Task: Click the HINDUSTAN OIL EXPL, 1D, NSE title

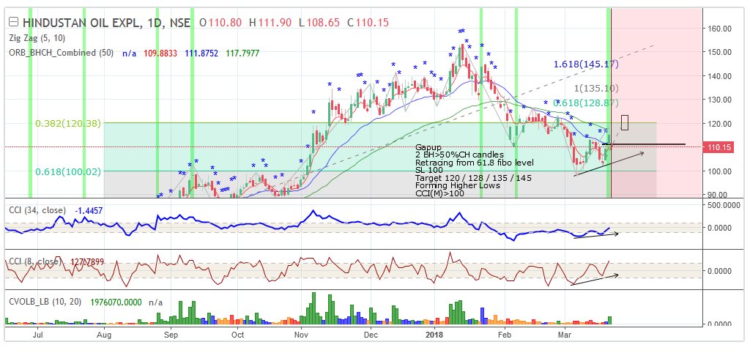Action: point(106,22)
